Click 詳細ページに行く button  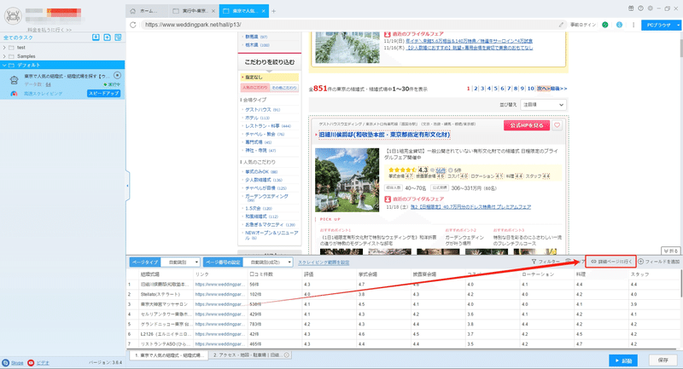point(611,262)
